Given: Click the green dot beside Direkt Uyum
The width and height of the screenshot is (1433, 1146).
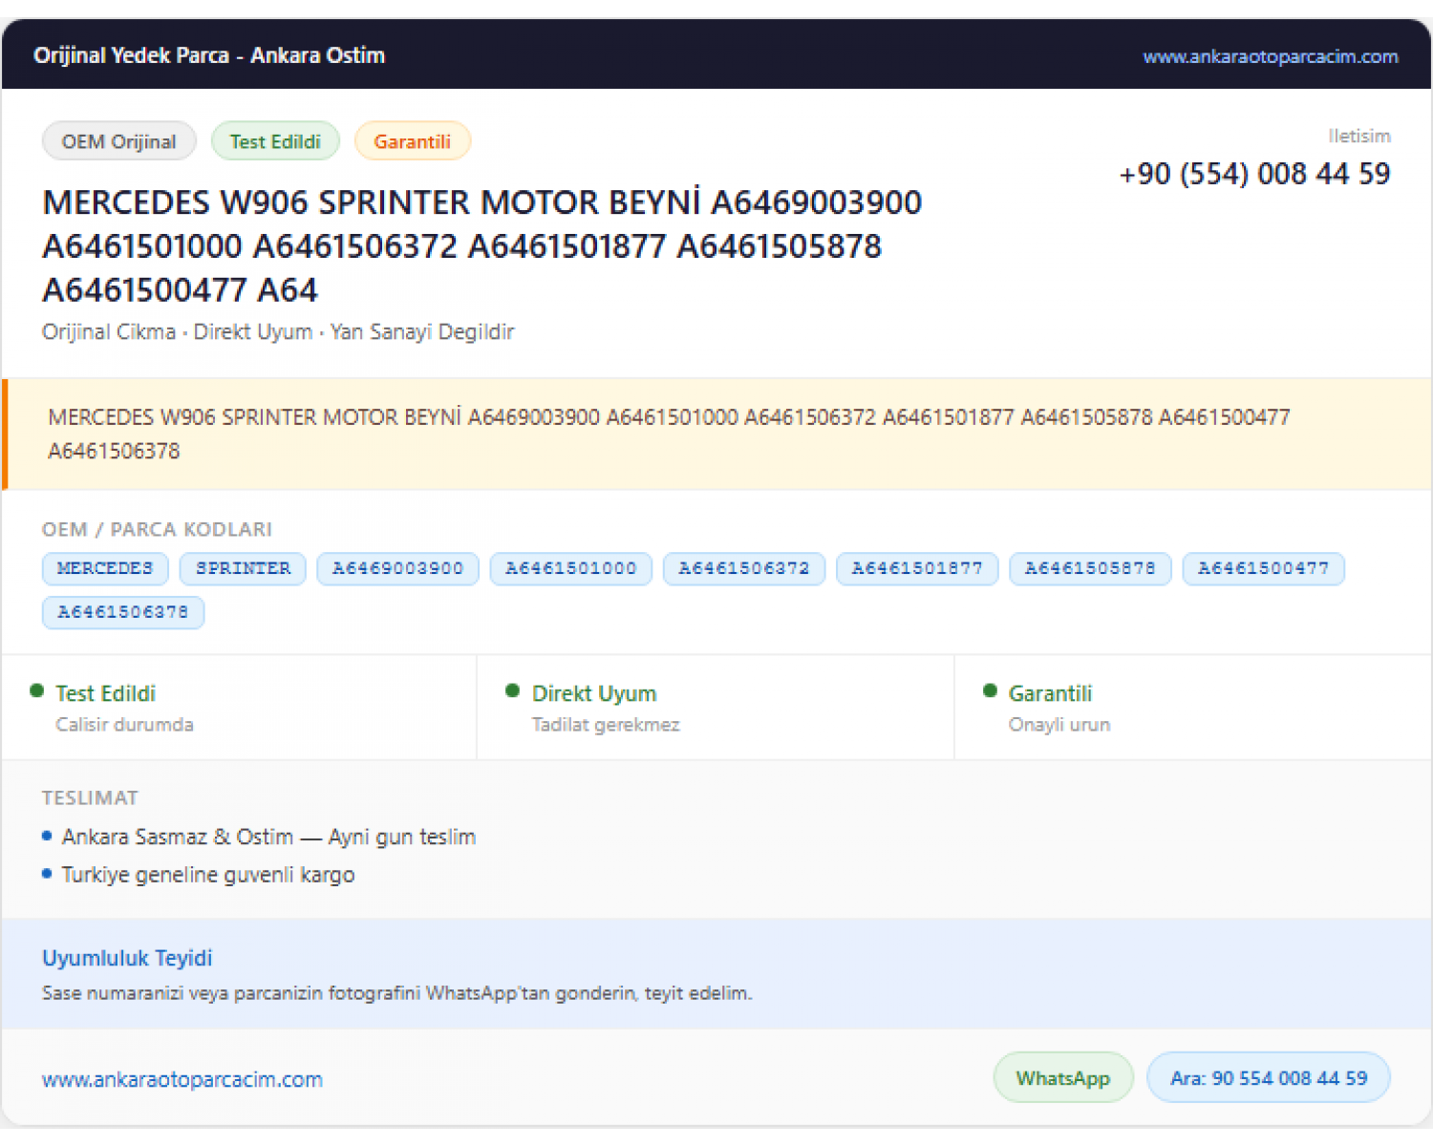Looking at the screenshot, I should tap(513, 690).
